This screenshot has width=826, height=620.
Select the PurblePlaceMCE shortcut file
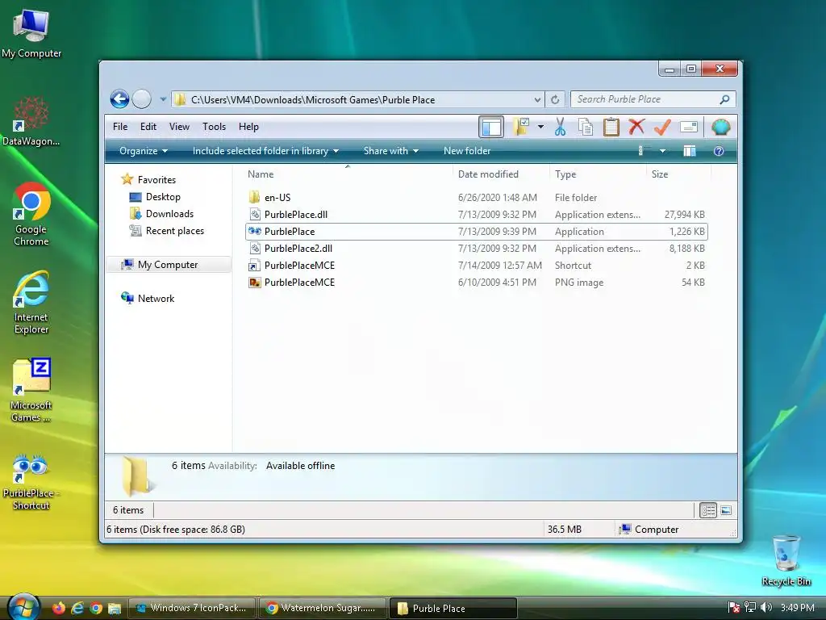click(x=476, y=265)
